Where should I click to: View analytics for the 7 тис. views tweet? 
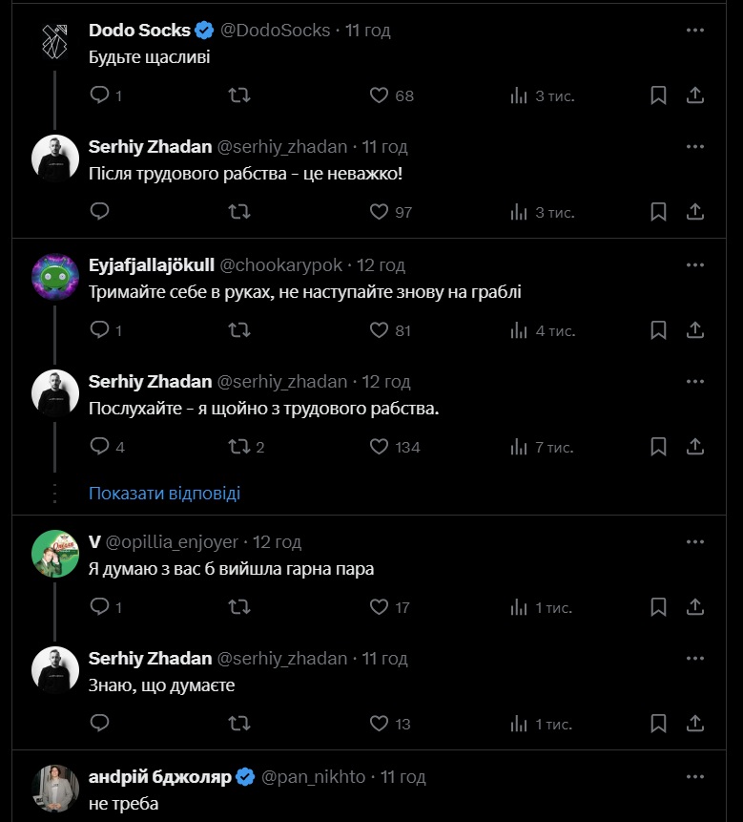(519, 447)
